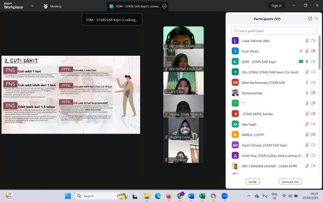Click Kamaruzaman profile photo avatar
This screenshot has width=323, height=202.
pos(235,93)
